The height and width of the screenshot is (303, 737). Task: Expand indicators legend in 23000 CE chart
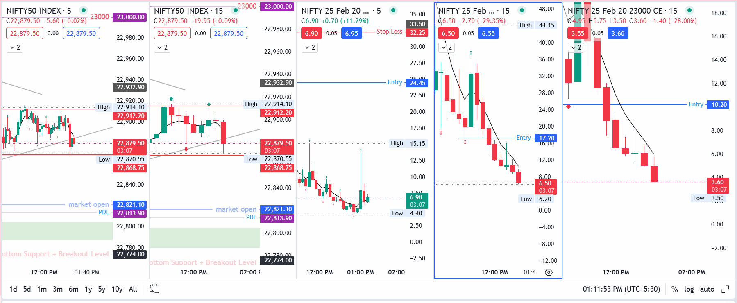tap(576, 47)
